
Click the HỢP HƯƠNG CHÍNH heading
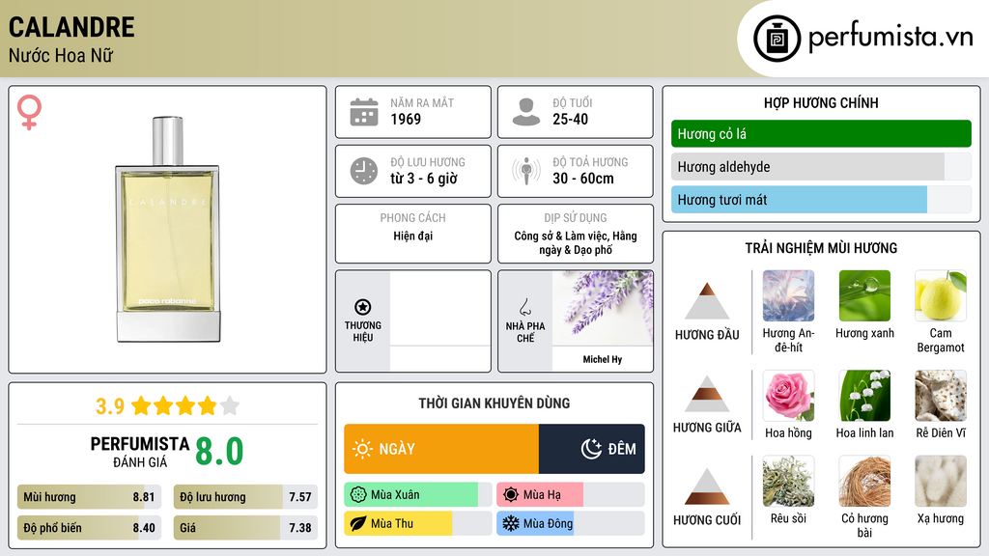821,102
